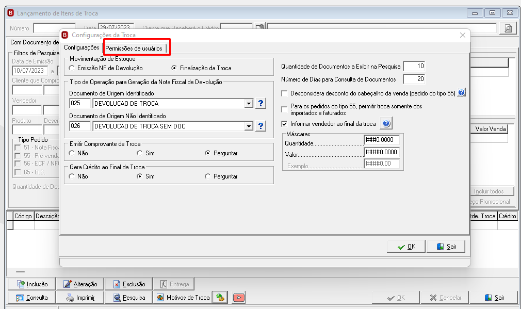This screenshot has width=521, height=309.
Task: Click help icon beside Documento de Origem Identificado
Action: click(261, 103)
